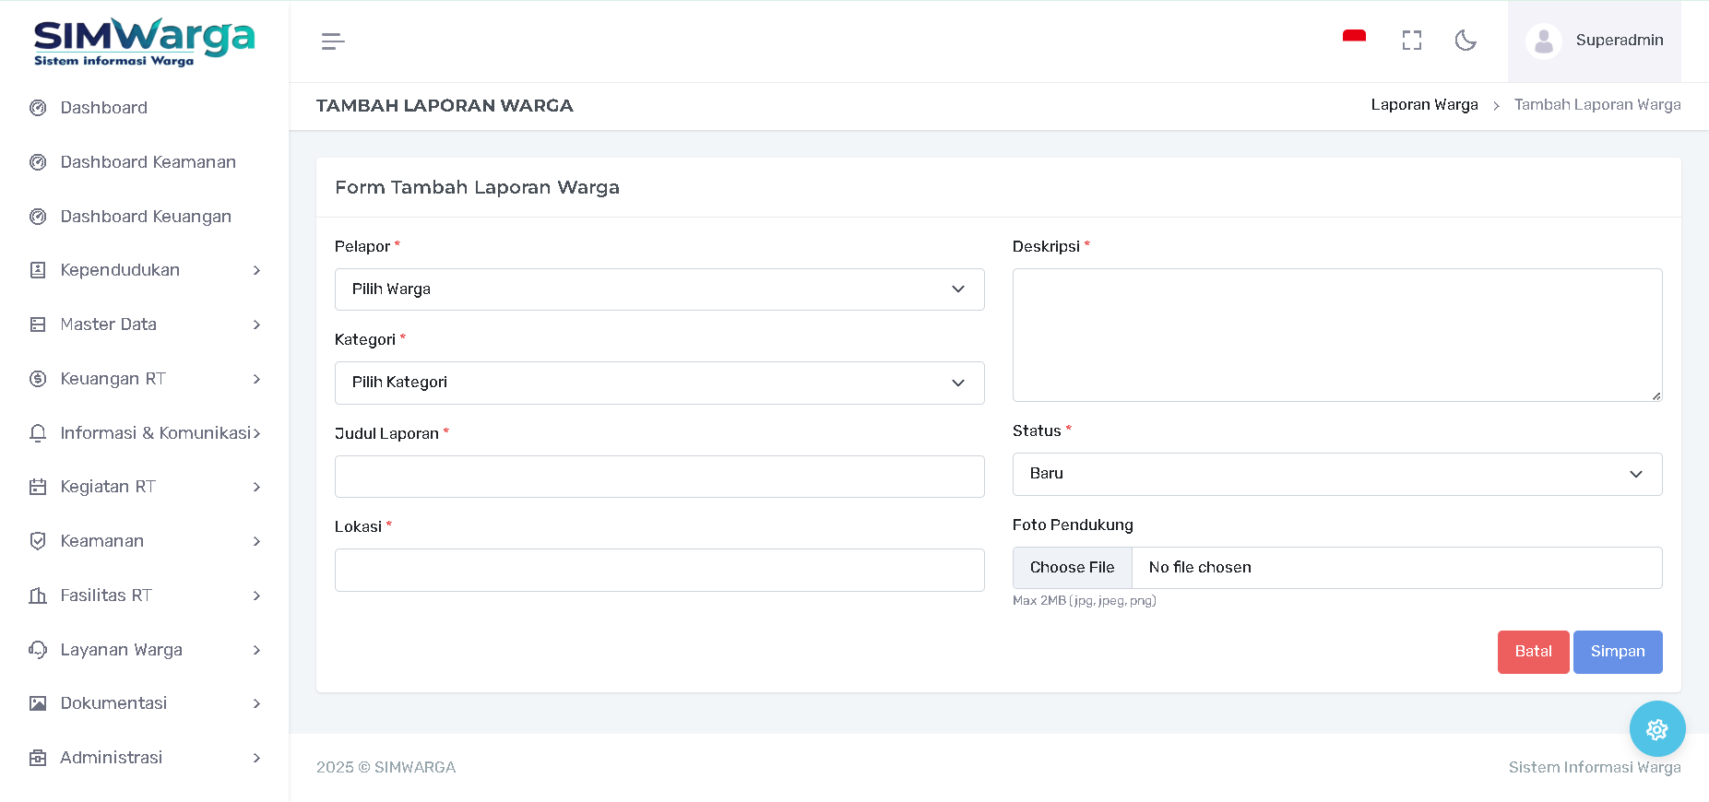
Task: Open the Status dropdown showing Baru
Action: point(1336,474)
